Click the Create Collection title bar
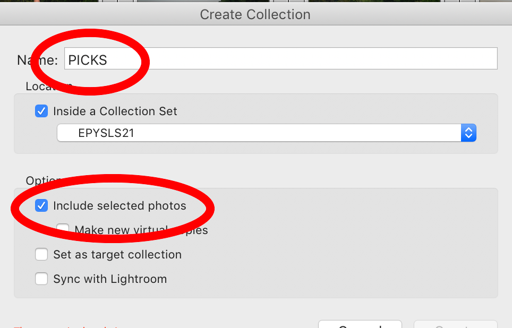 (x=256, y=14)
